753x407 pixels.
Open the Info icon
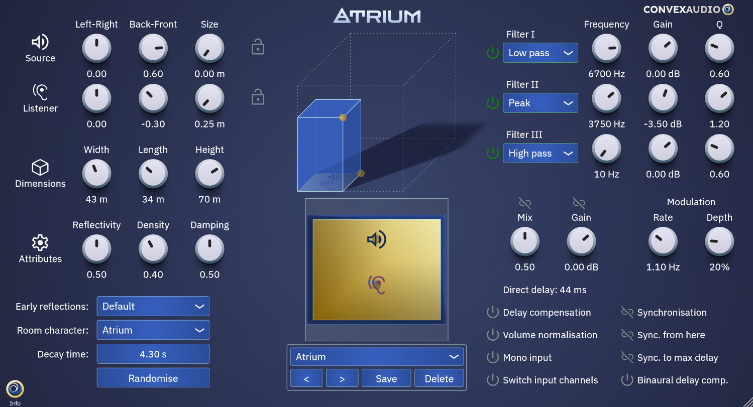[15, 388]
